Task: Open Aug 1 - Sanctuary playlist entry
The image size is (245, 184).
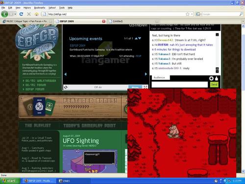Action: click(x=36, y=149)
